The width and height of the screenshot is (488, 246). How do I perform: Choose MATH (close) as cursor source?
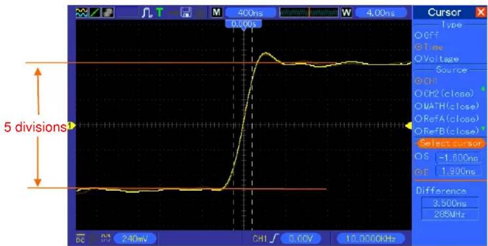[446, 106]
